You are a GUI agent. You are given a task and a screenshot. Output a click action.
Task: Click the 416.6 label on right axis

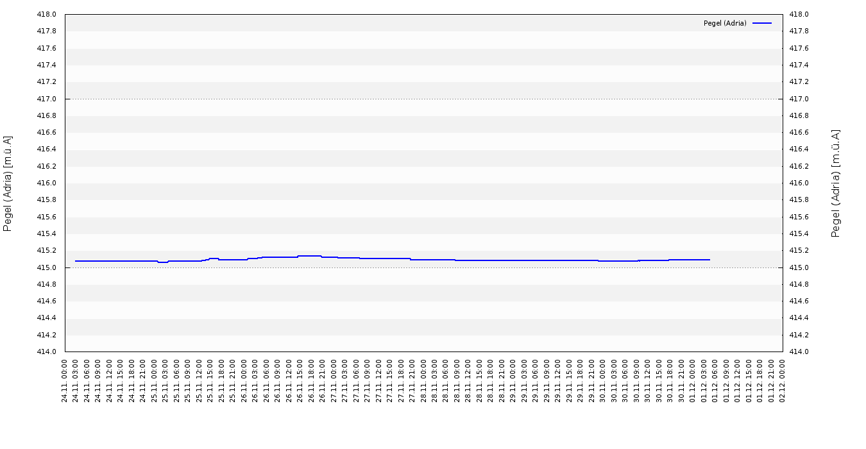coord(797,133)
